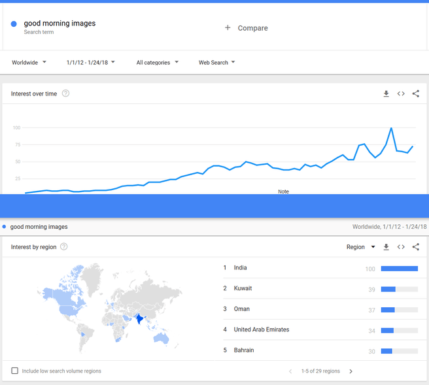Image resolution: width=429 pixels, height=385 pixels.
Task: Share the Interest over time chart
Action: pos(416,94)
